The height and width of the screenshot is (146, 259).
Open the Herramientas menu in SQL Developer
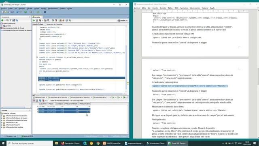53,9
